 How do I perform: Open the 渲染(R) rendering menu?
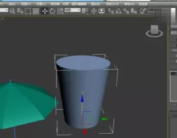(95, 4)
